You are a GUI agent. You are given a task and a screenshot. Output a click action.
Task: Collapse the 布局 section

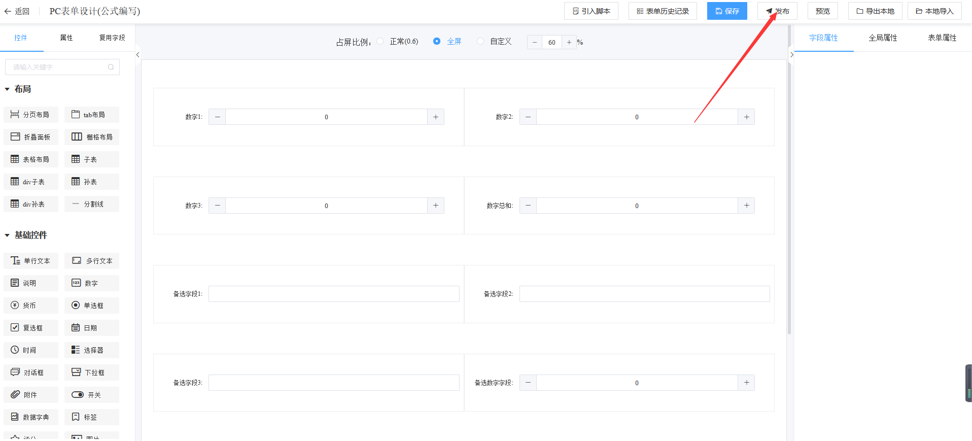pos(7,89)
